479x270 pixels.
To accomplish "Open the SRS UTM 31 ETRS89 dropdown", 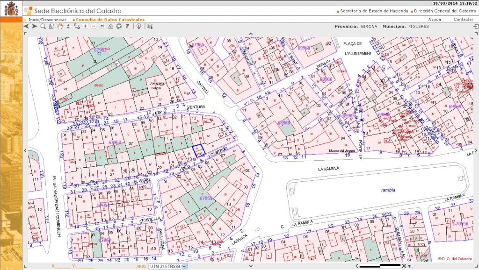I will [x=168, y=266].
